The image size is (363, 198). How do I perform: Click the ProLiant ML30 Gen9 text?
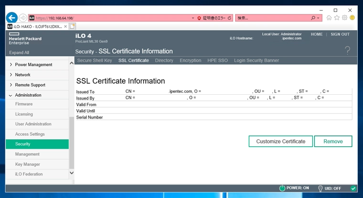(x=91, y=42)
